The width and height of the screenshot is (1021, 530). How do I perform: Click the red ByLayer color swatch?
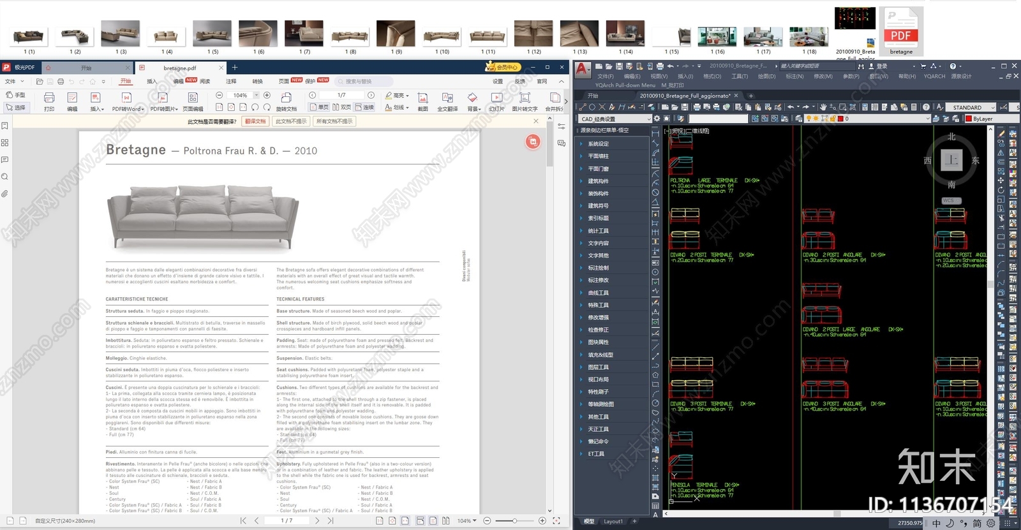click(969, 119)
